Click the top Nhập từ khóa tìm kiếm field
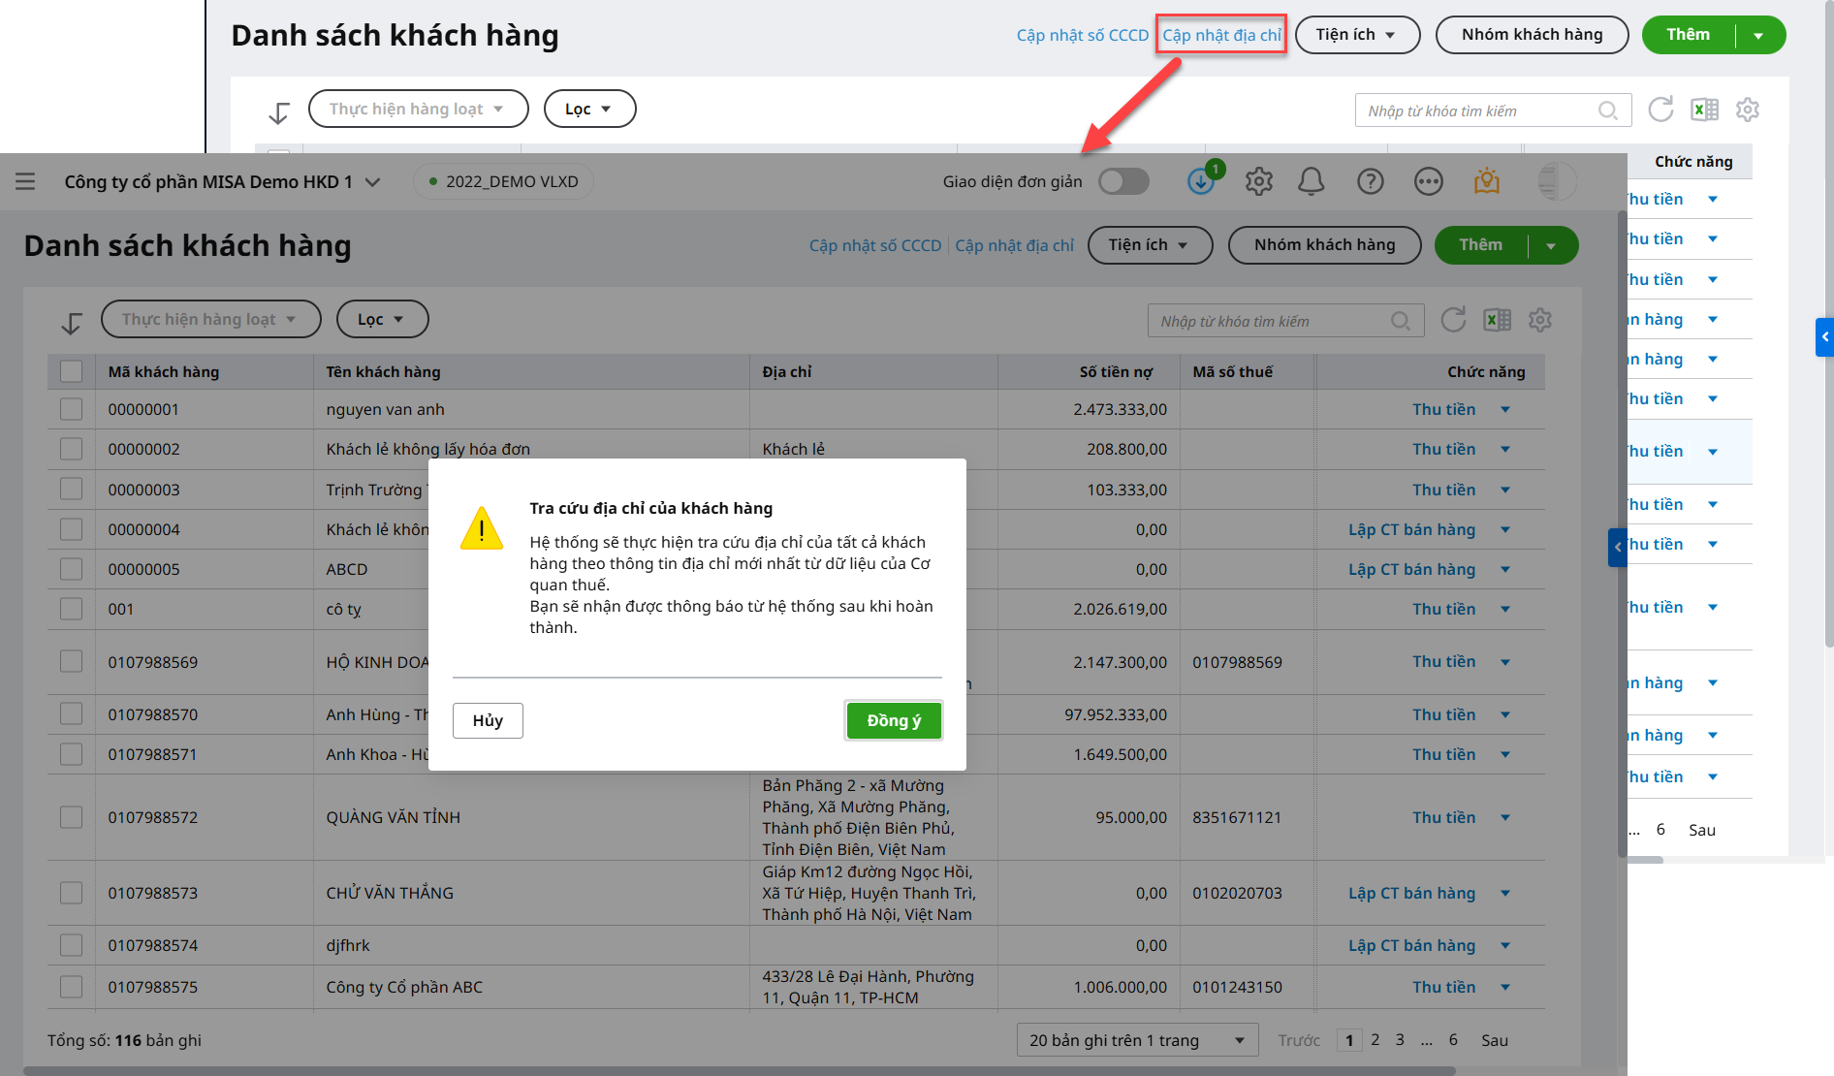1834x1076 pixels. click(x=1478, y=111)
